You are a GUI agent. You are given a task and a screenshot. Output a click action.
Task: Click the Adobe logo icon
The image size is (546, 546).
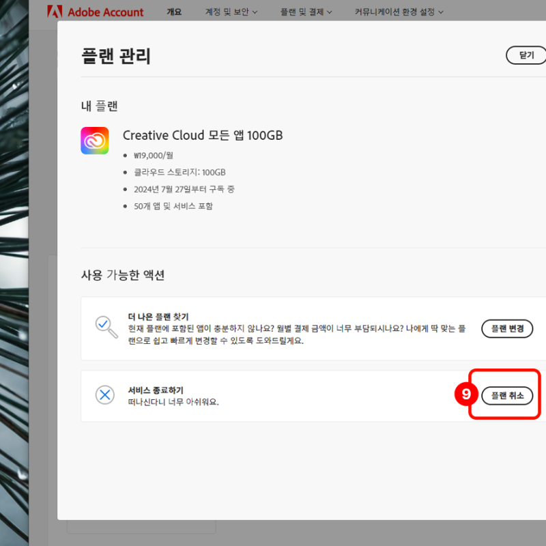[56, 12]
